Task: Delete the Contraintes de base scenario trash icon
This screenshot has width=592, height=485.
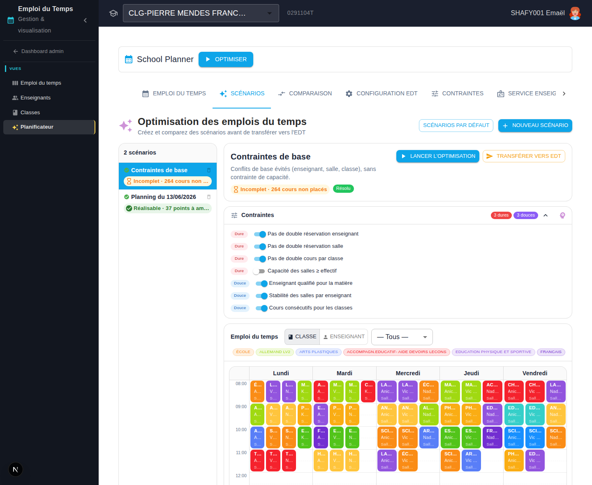Action: click(209, 170)
